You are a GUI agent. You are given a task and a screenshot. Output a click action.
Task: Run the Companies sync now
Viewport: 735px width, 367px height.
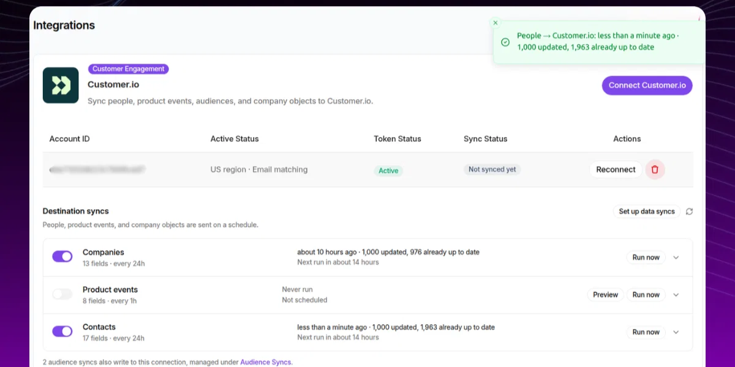point(646,258)
